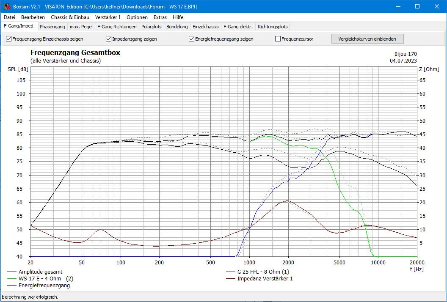Switch to the Polarplots tab
The width and height of the screenshot is (447, 302).
pyautogui.click(x=152, y=27)
